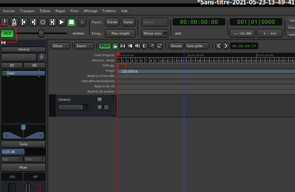Click the green JACK sync button
This screenshot has height=192, width=295.
pyautogui.click(x=7, y=33)
